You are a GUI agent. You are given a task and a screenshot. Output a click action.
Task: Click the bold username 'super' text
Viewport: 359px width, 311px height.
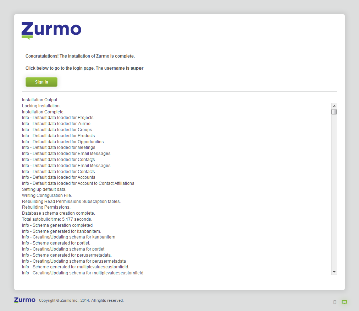coord(137,68)
